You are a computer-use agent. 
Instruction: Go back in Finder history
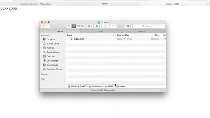(43, 26)
